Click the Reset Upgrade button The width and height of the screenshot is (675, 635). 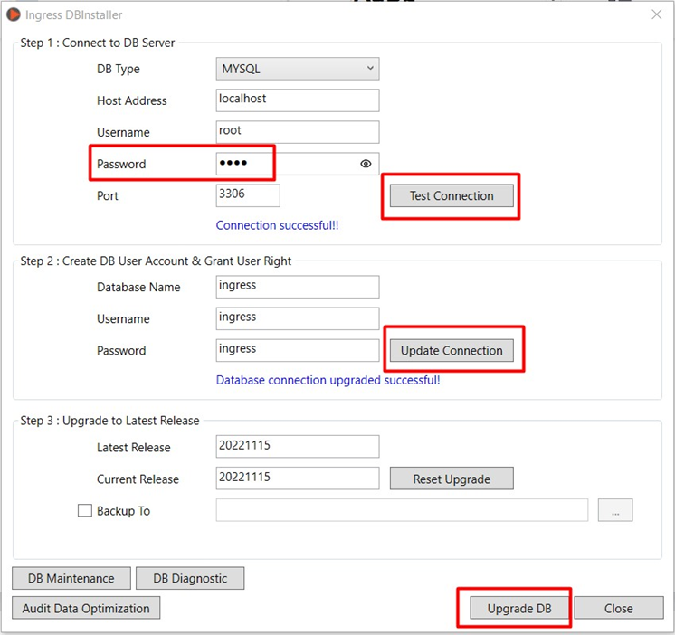tap(452, 479)
